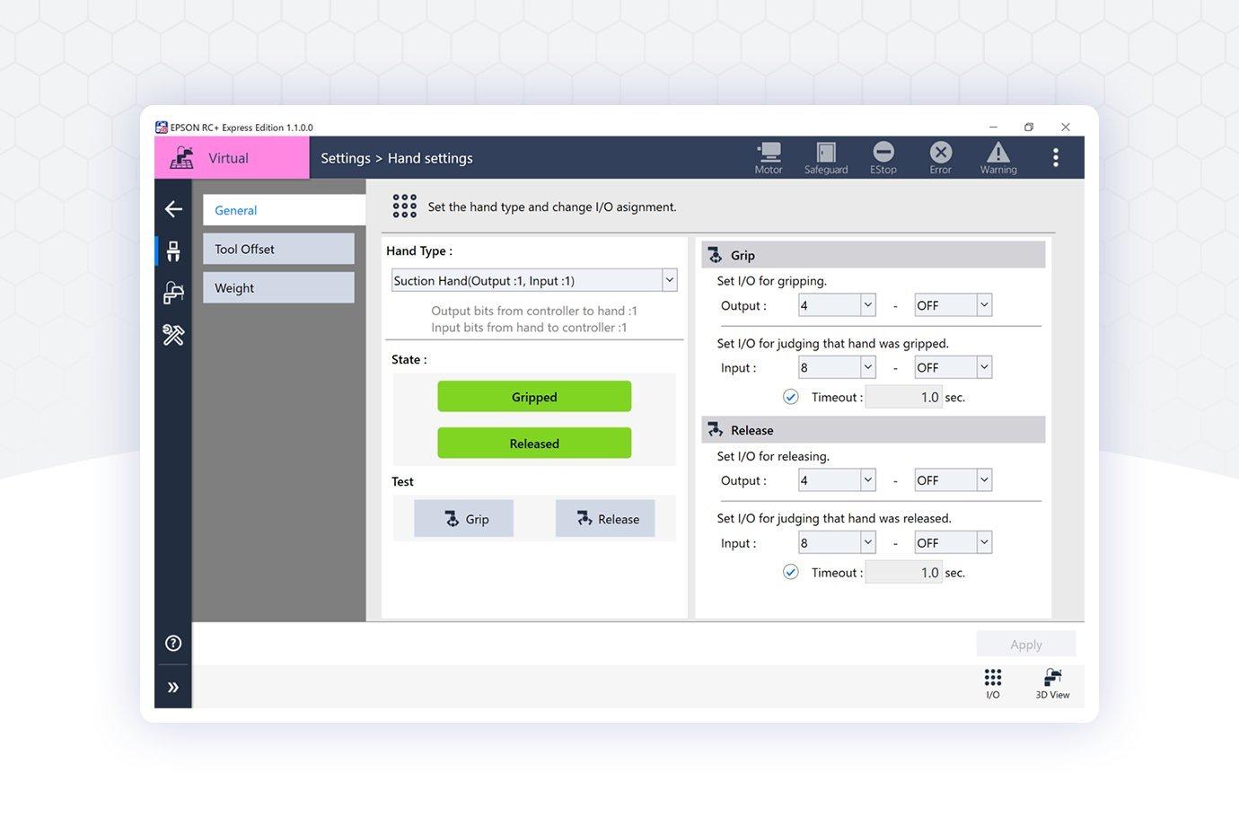
Task: Toggle the Release timeout checkbox
Action: [791, 572]
